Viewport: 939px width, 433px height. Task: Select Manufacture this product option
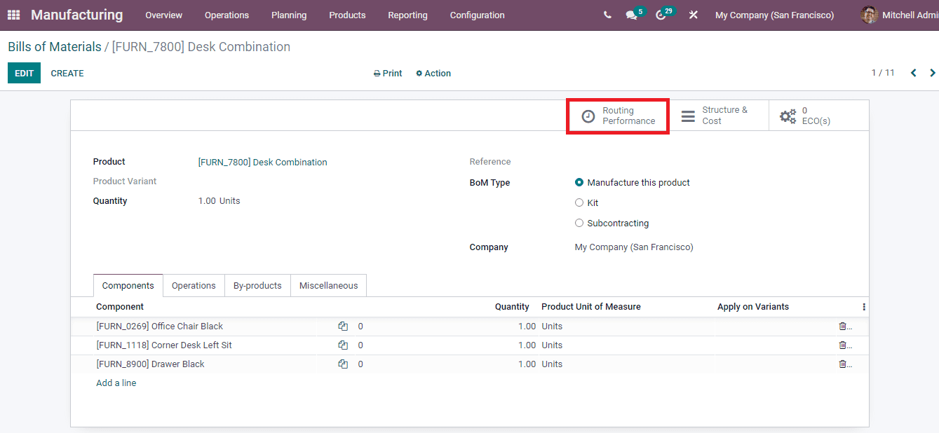tap(579, 182)
